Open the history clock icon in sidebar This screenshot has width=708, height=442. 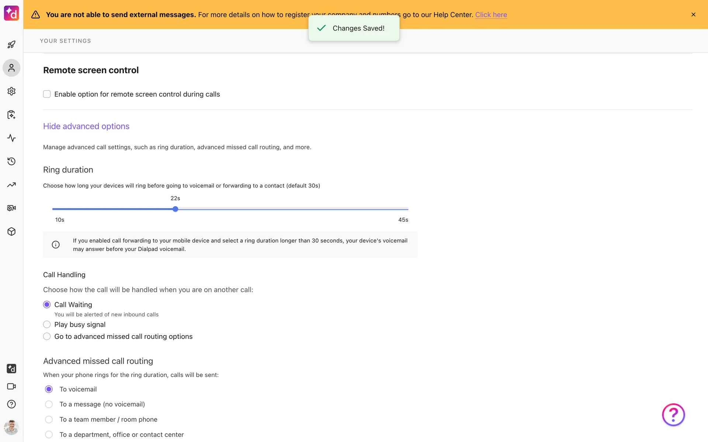(11, 161)
